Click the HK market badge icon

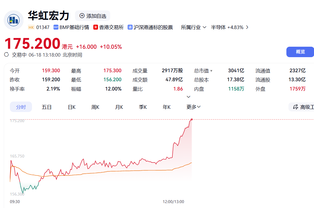pyautogui.click(x=31, y=27)
